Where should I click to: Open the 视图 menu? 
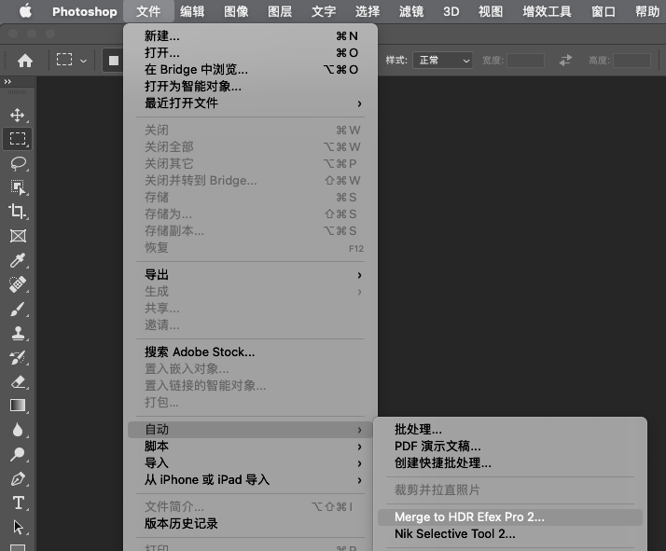(491, 11)
